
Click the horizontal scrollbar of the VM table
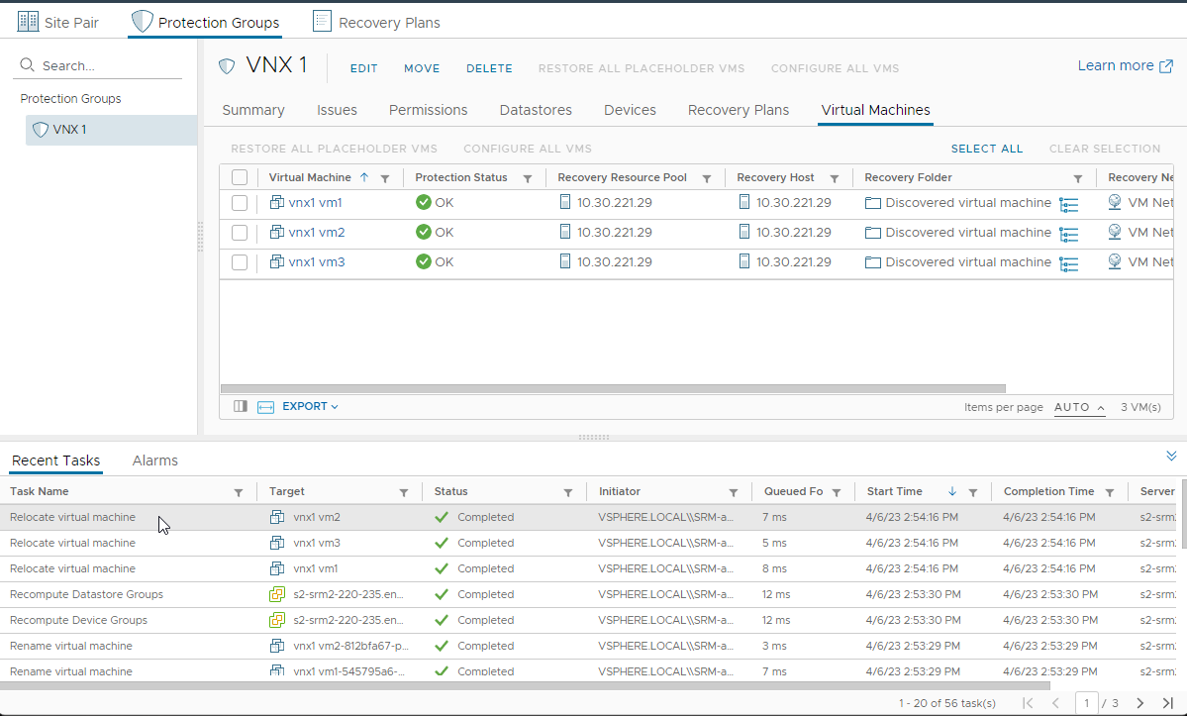pos(612,389)
